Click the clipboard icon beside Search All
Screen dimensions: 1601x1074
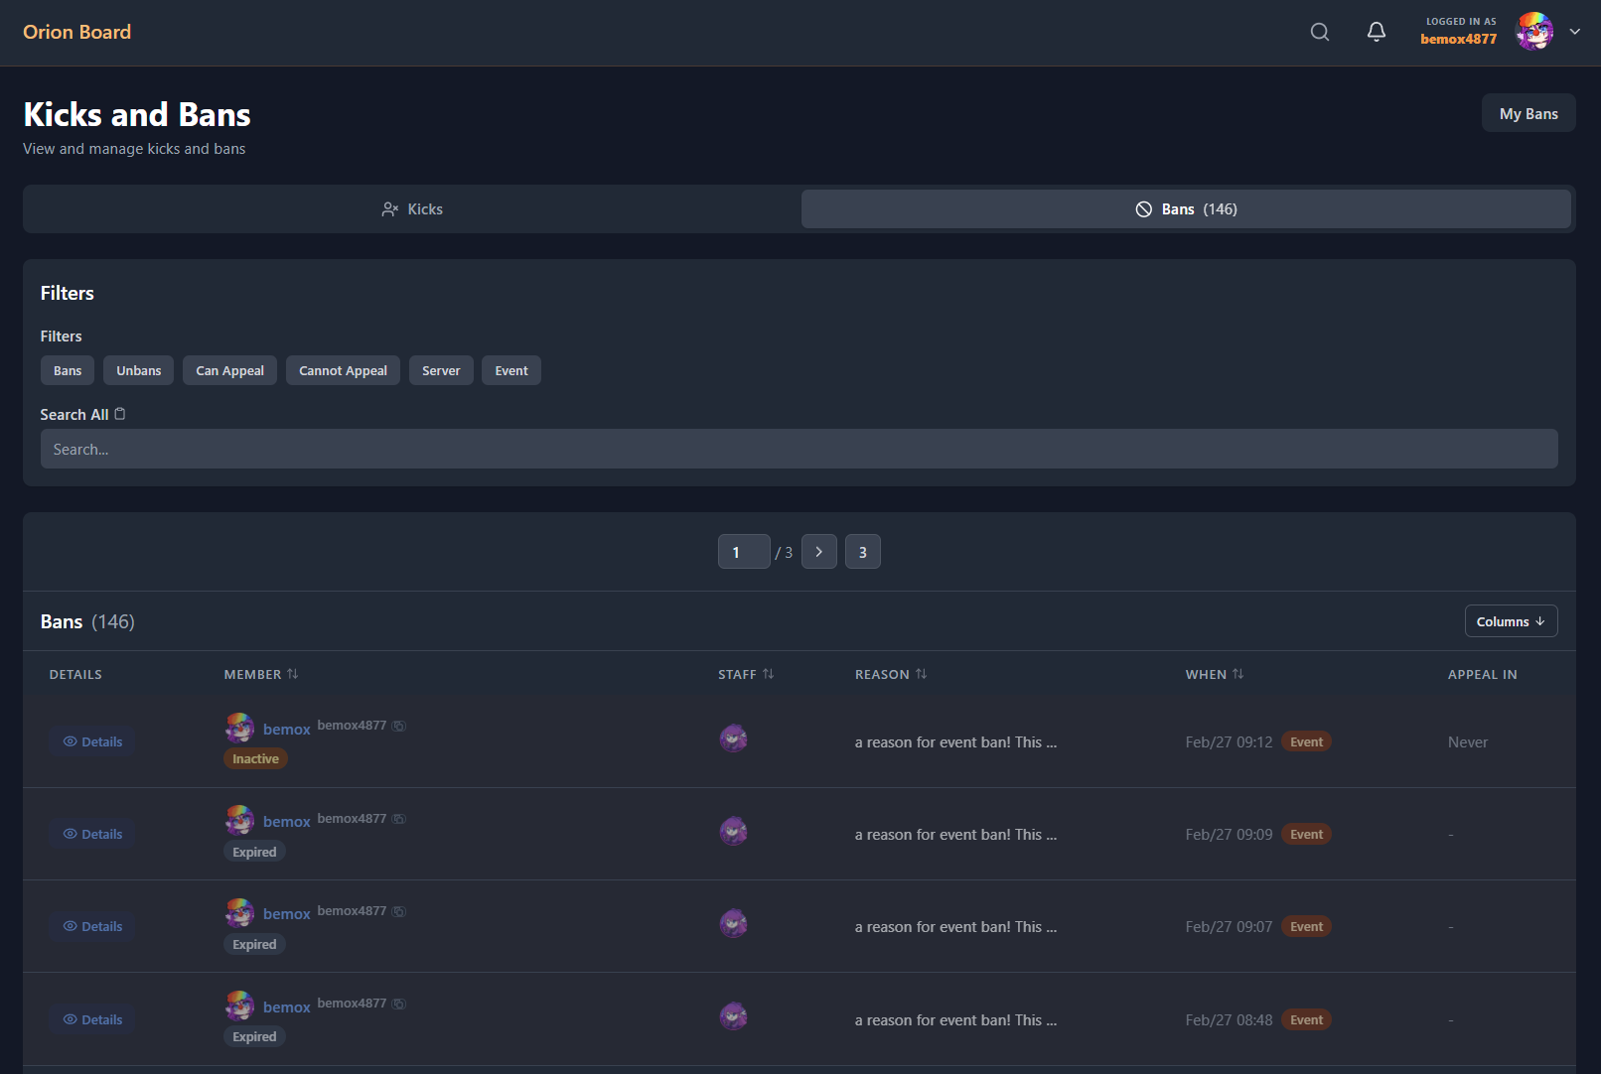[x=120, y=414]
